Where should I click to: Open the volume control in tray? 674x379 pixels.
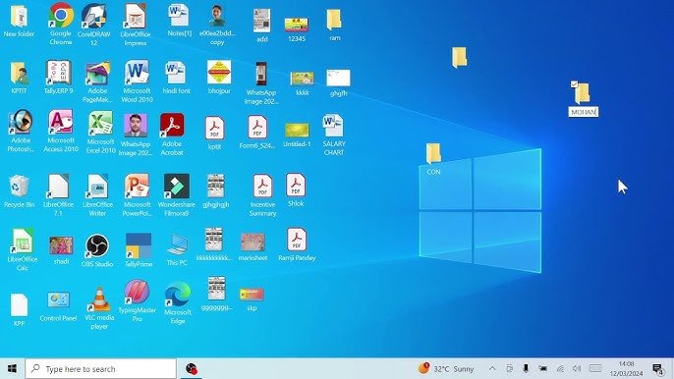[577, 368]
